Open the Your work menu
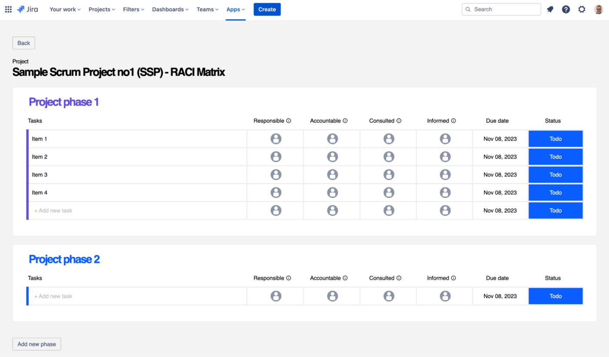Image resolution: width=609 pixels, height=357 pixels. (x=65, y=9)
